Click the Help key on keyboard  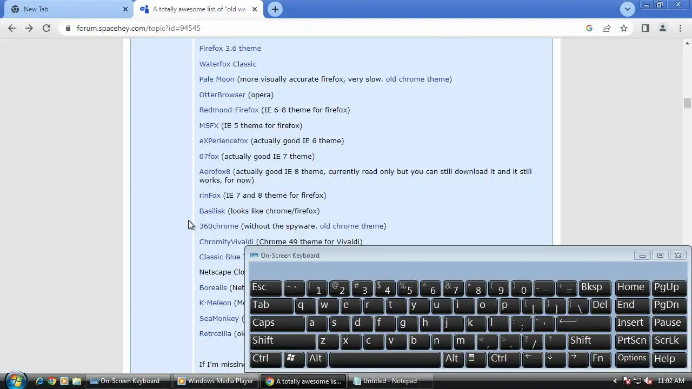pos(669,359)
